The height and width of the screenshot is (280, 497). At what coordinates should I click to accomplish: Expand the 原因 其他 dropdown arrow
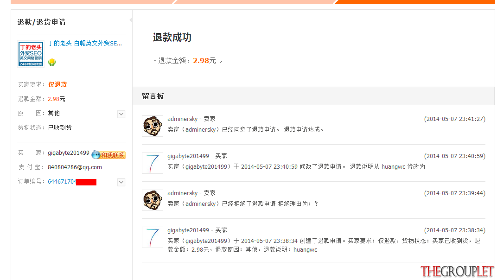[x=121, y=114]
